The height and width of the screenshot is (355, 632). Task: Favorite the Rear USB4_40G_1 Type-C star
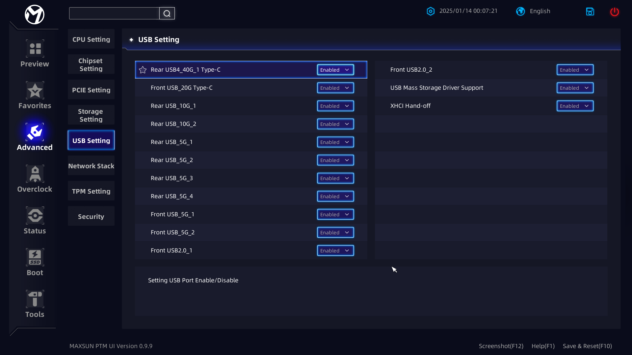[x=143, y=70]
